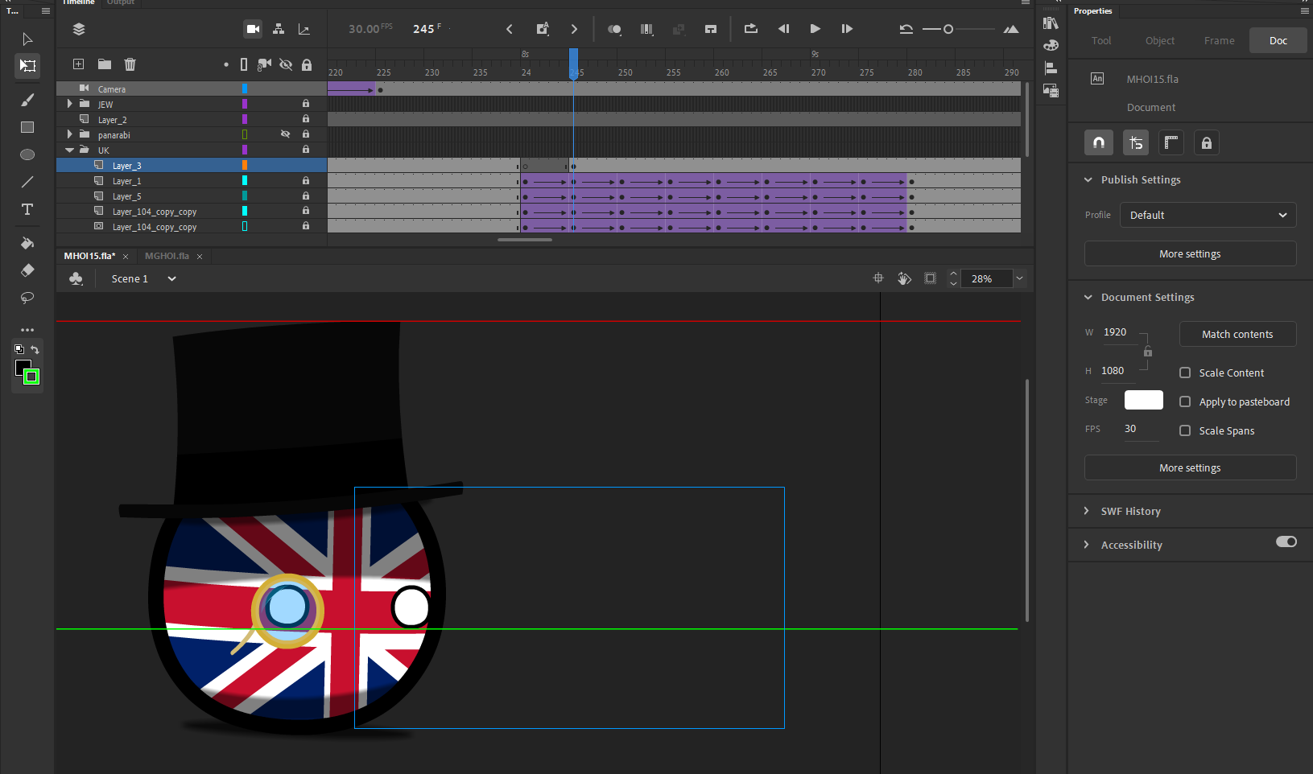Click the Lasso tool
Screen dimensions: 1313x774
(27, 298)
